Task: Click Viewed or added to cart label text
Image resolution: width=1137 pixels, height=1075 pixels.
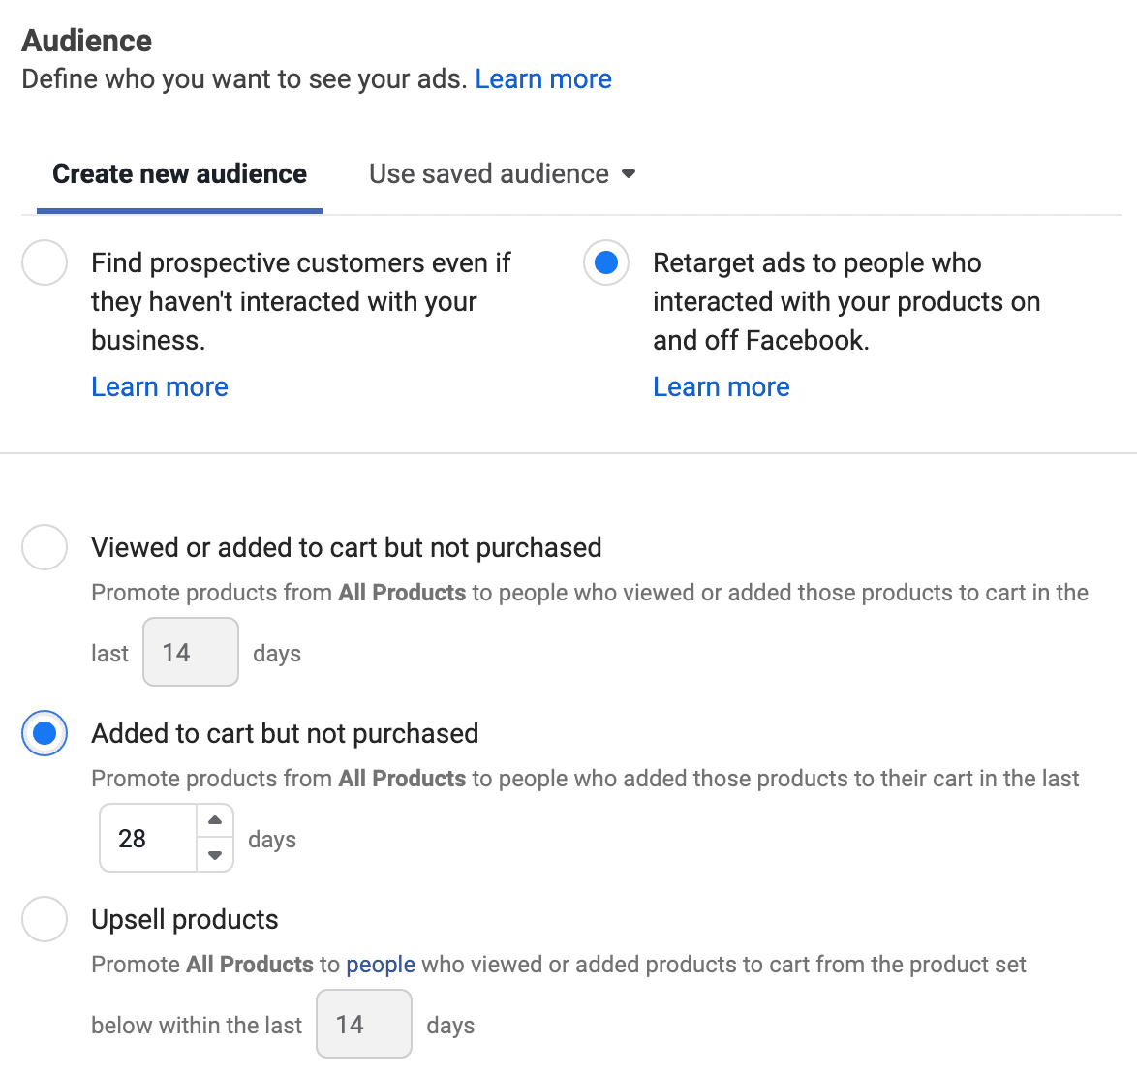Action: coord(347,548)
